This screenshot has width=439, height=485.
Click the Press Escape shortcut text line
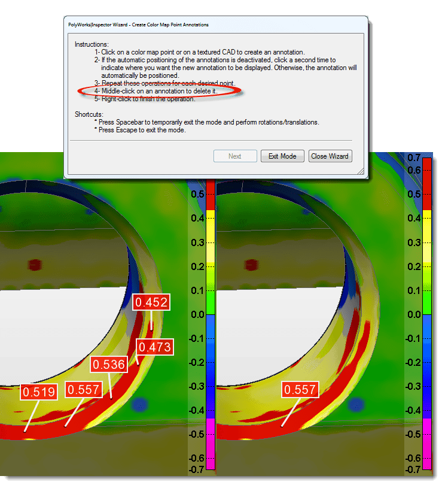[x=142, y=130]
